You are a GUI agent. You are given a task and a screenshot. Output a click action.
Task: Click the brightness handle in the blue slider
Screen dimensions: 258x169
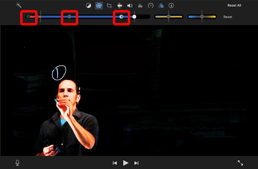69,17
